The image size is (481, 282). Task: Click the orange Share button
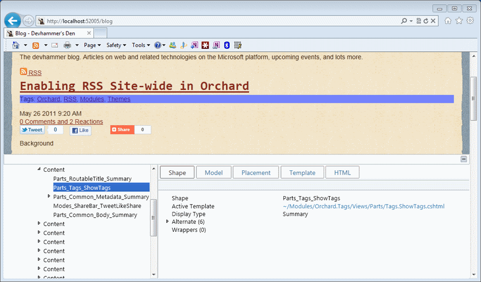[x=123, y=130]
